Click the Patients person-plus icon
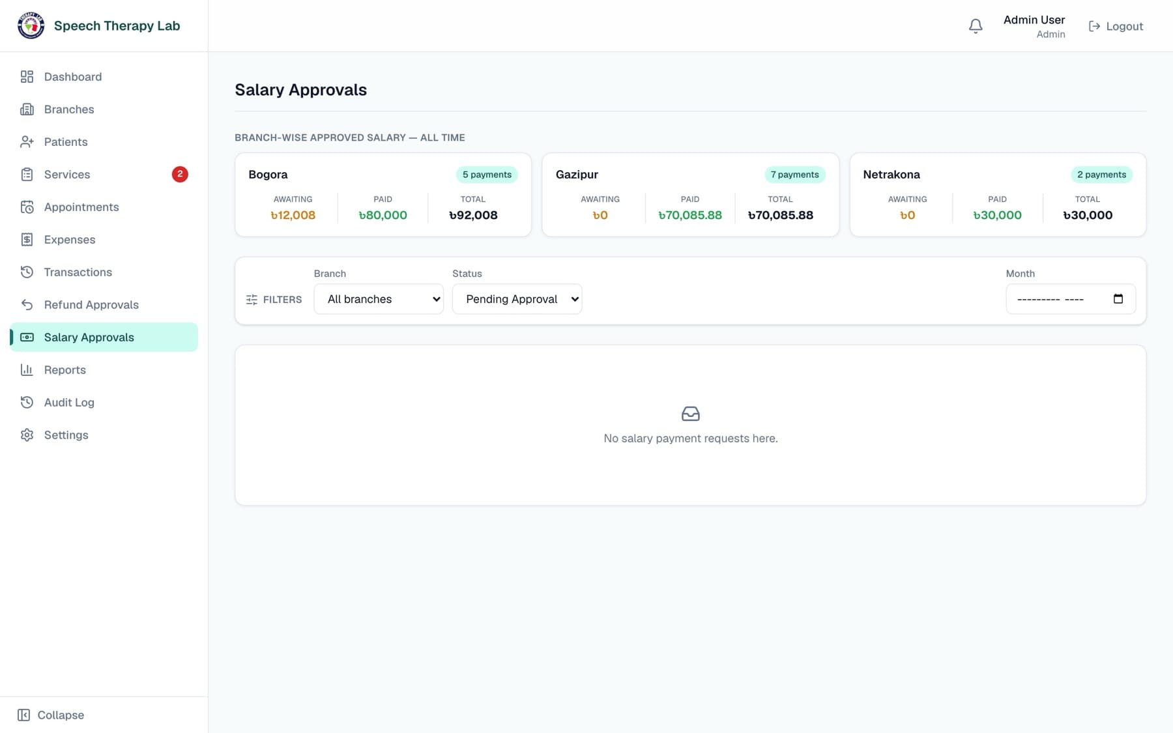1173x733 pixels. point(27,142)
